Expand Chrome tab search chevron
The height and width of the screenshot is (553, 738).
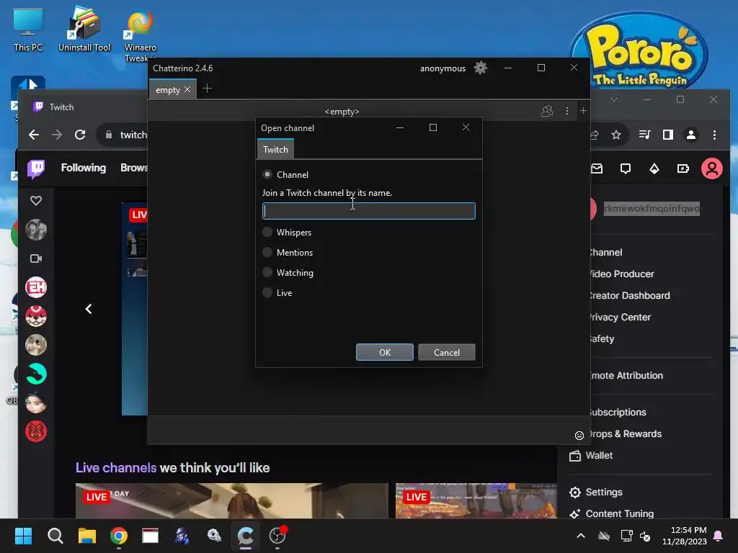click(x=614, y=99)
